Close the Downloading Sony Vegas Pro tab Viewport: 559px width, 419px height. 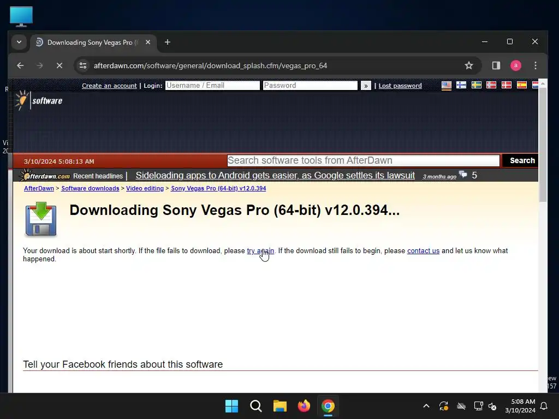coord(148,43)
